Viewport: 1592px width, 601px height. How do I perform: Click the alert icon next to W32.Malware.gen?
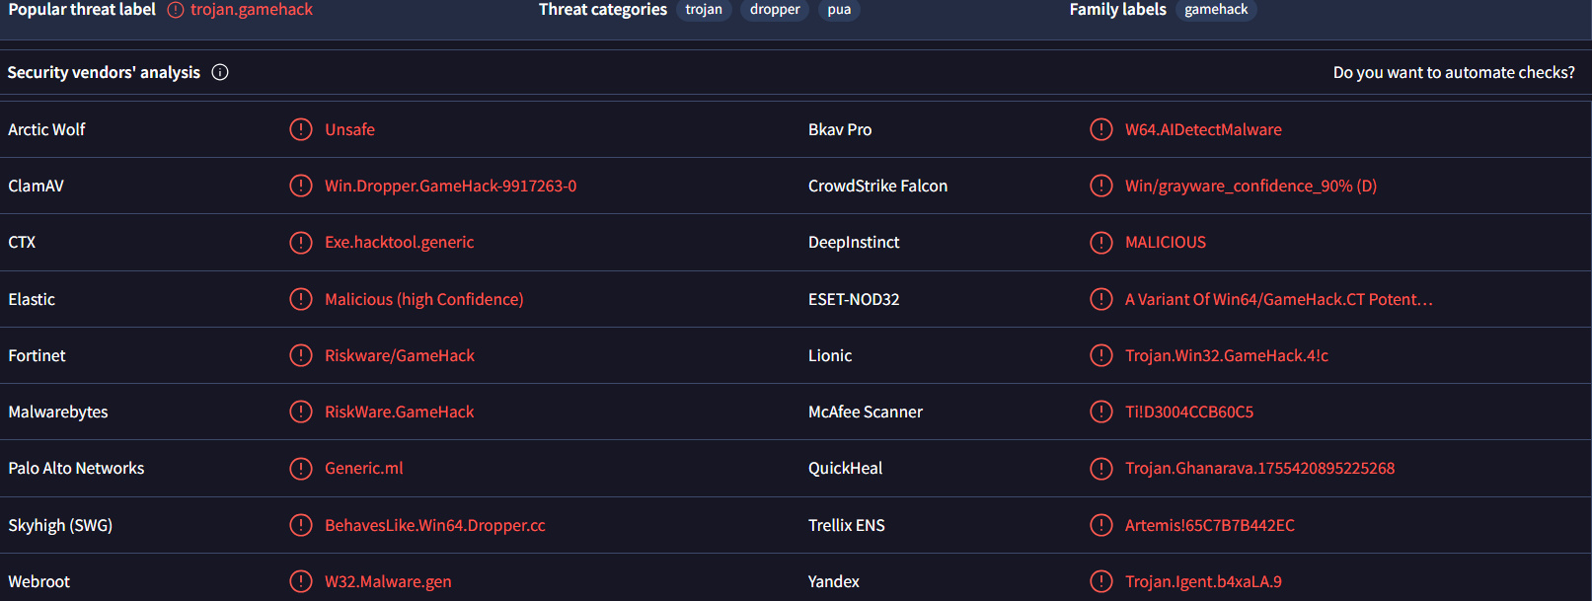point(301,581)
